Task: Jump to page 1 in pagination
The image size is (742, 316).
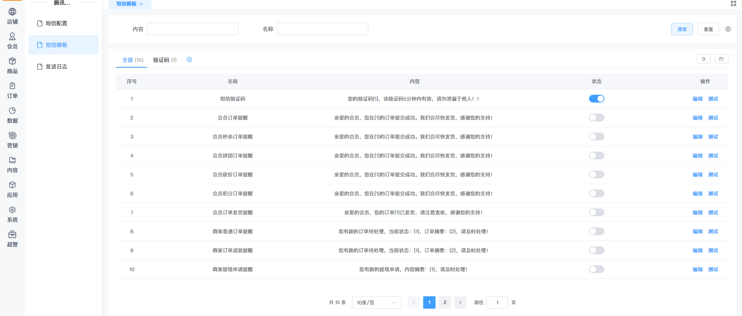Action: click(x=429, y=302)
